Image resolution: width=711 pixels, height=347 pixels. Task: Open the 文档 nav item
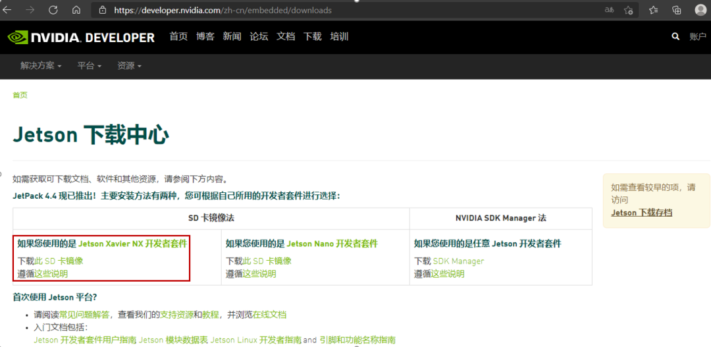coord(286,37)
